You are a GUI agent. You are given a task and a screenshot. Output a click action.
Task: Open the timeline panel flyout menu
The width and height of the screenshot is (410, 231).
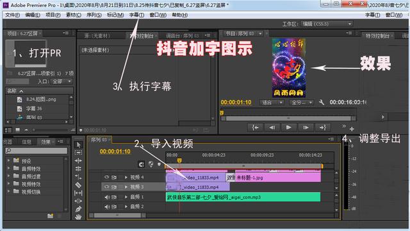pos(331,139)
